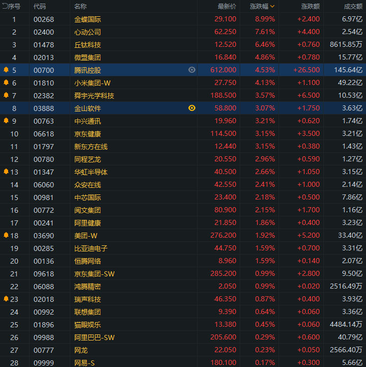Screen dimensions: 366x367
Task: Toggle the yellow eye icon on 金山软件
Action: click(x=192, y=108)
